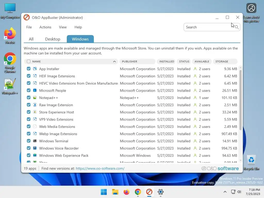264x198 pixels.
Task: Uncheck the App Installer checkbox
Action: tap(29, 69)
